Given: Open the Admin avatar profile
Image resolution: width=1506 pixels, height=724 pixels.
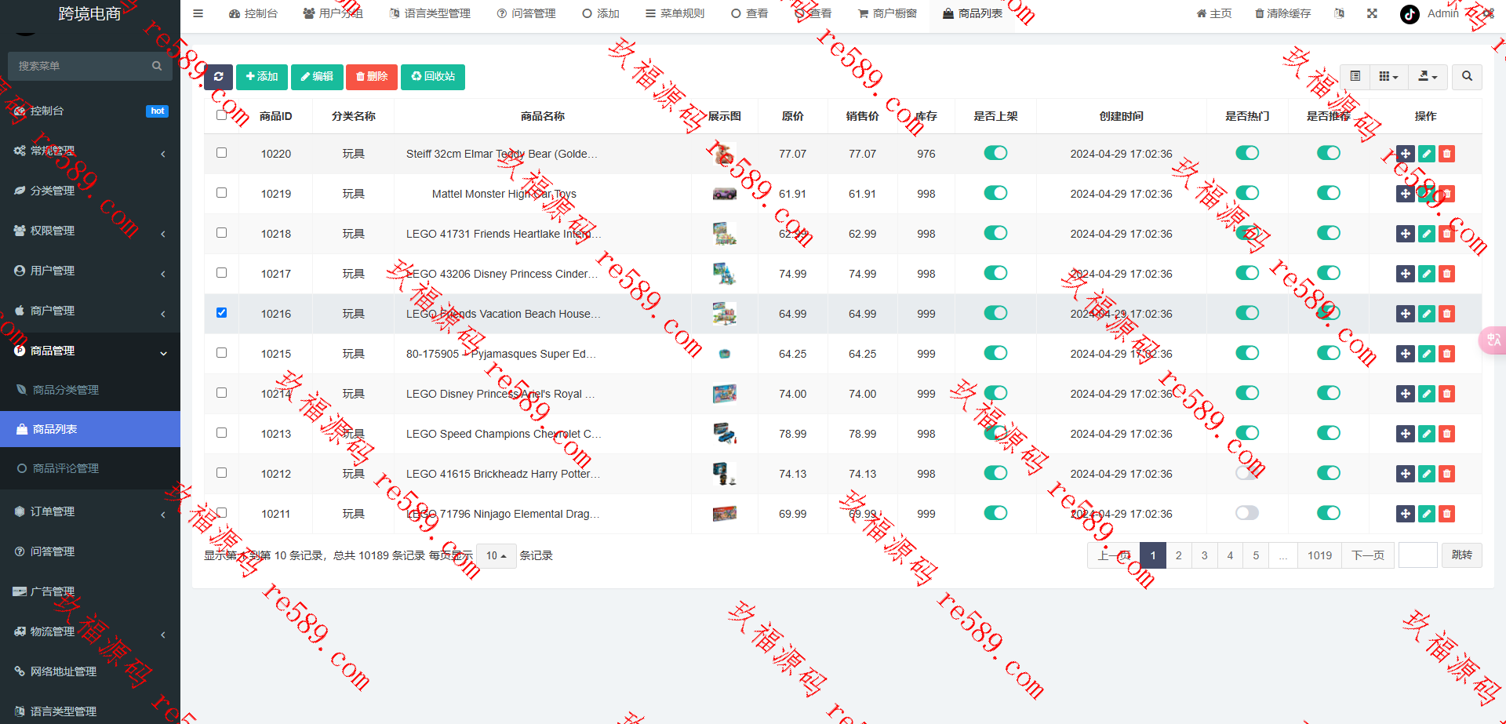Looking at the screenshot, I should [x=1410, y=14].
